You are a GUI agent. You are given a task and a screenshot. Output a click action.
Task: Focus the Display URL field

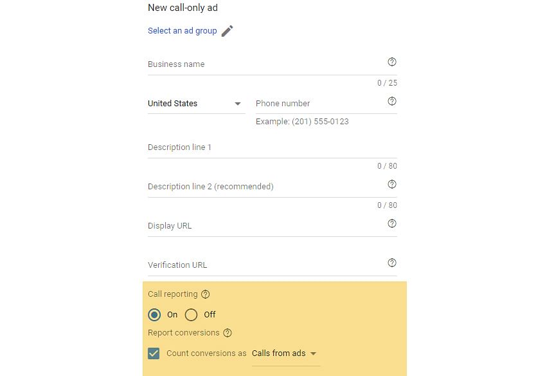click(x=267, y=226)
